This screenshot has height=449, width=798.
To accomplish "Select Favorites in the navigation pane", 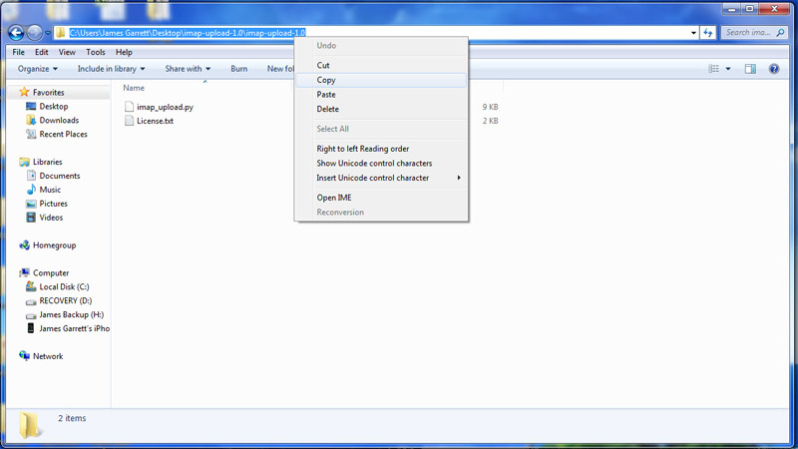I will (x=48, y=92).
